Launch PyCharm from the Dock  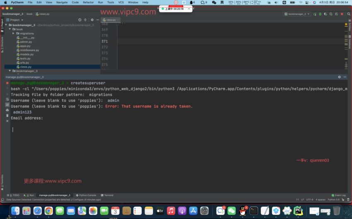[x=298, y=211]
